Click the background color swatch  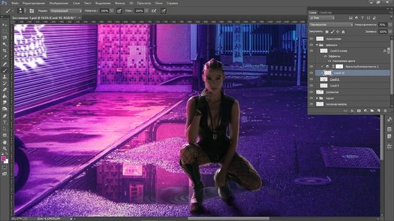tap(6, 161)
